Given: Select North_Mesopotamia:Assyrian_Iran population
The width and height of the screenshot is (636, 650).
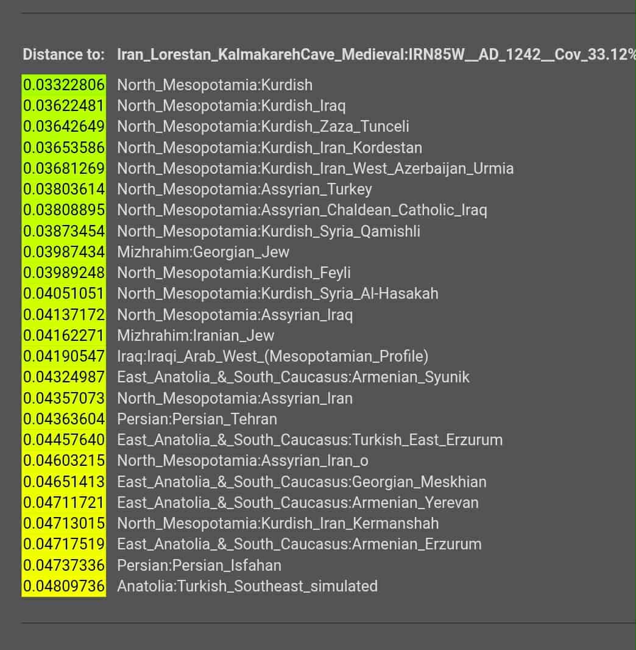Looking at the screenshot, I should (x=235, y=398).
